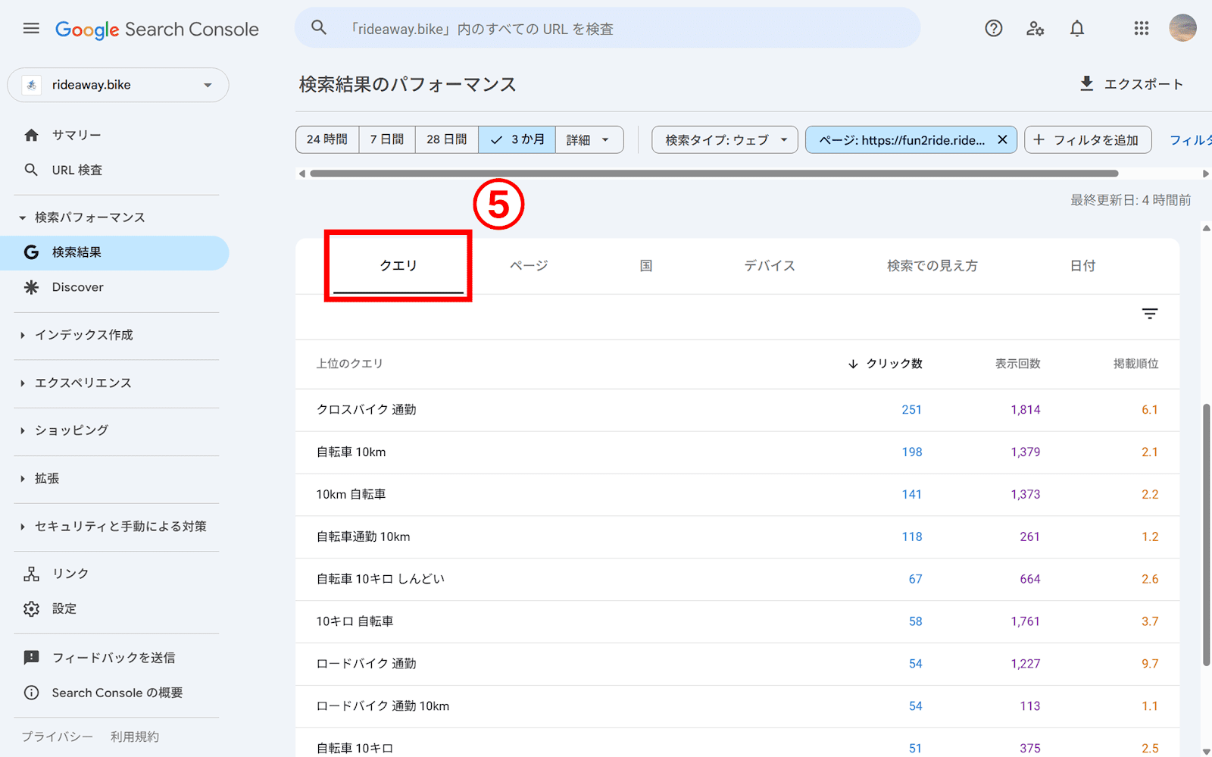The height and width of the screenshot is (757, 1212).
Task: Switch to the デバイス tab
Action: point(768,265)
